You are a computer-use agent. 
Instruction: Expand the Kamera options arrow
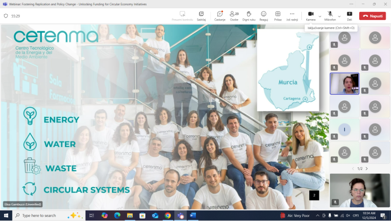pos(320,16)
